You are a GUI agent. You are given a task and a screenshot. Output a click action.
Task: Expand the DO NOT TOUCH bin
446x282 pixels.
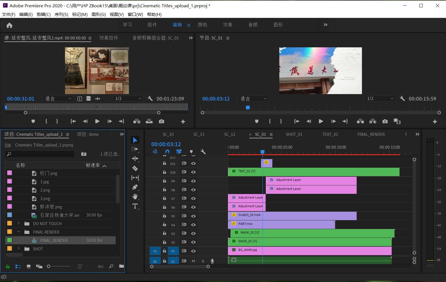point(19,223)
